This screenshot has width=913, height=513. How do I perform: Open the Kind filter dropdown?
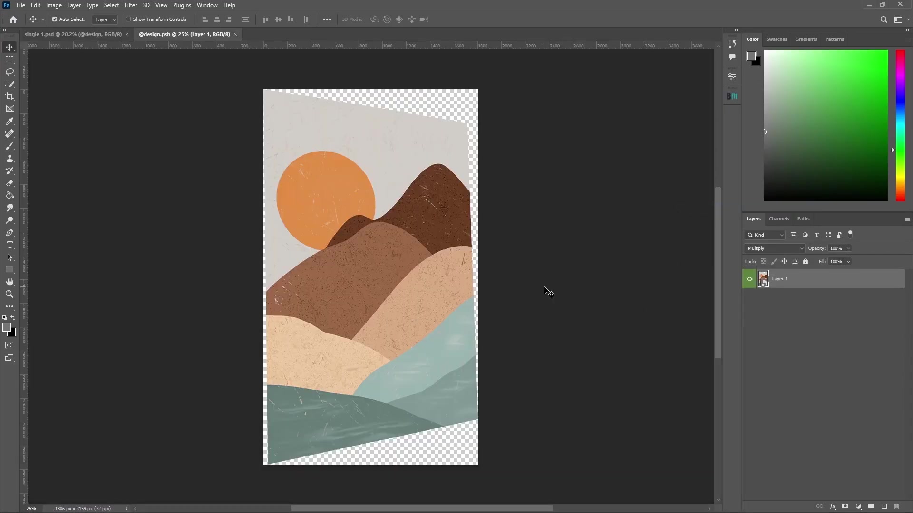765,235
